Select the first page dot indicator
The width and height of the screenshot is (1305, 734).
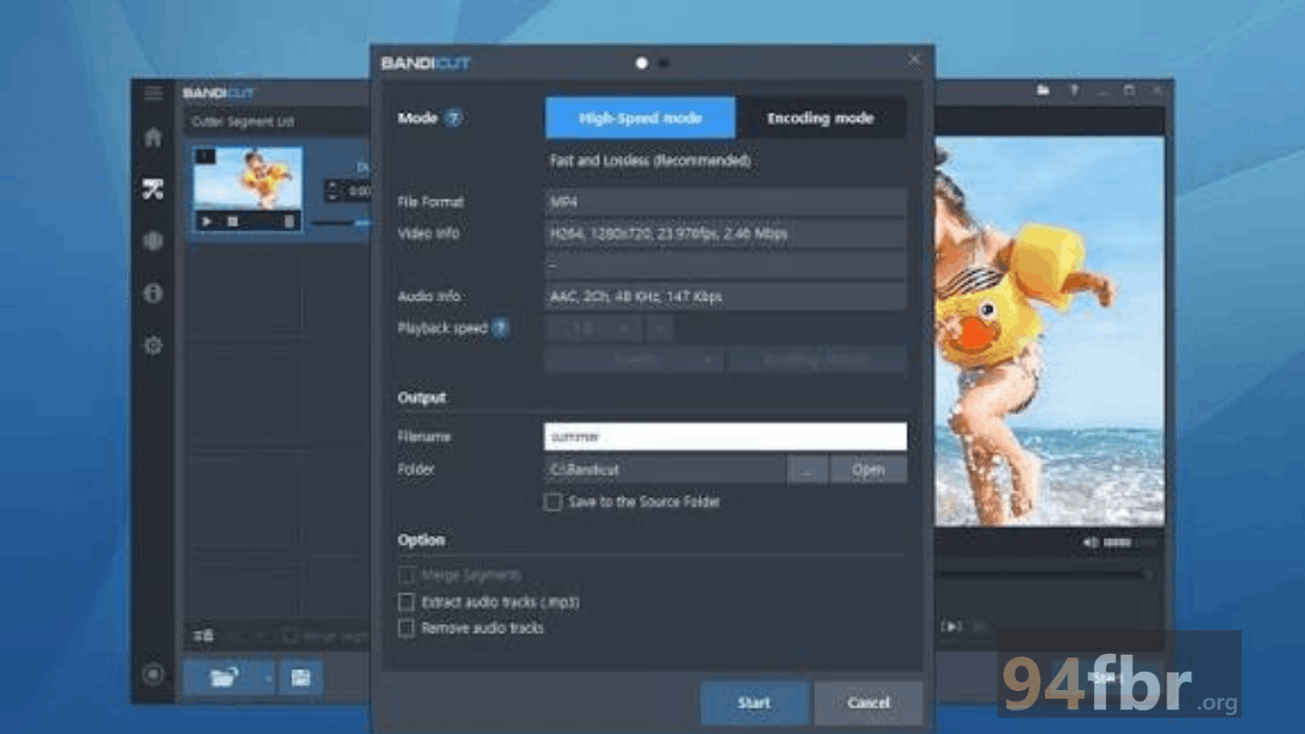(642, 63)
